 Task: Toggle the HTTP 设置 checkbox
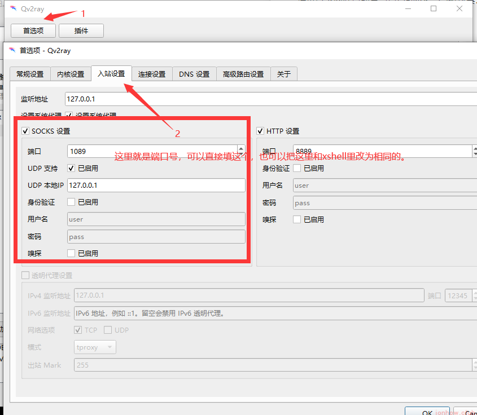pyautogui.click(x=260, y=131)
